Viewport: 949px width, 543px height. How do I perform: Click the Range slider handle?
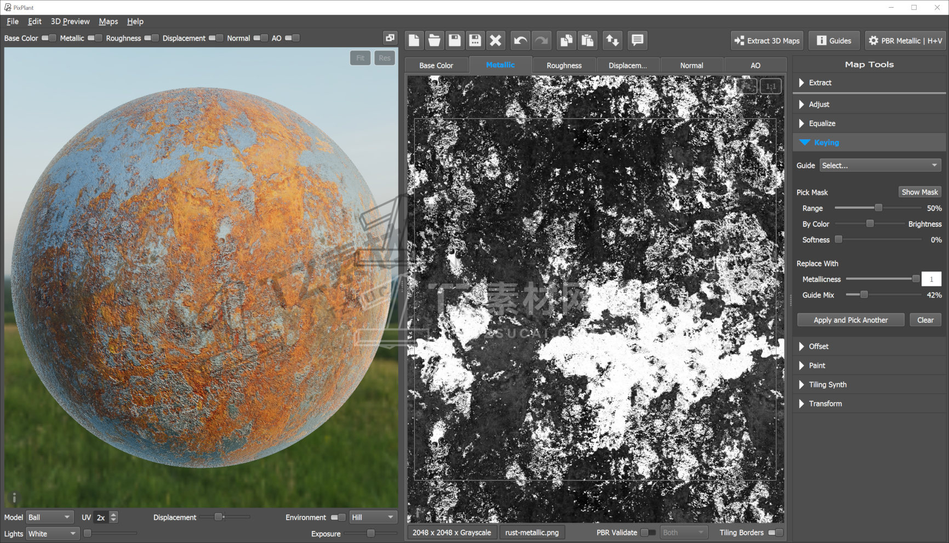878,208
